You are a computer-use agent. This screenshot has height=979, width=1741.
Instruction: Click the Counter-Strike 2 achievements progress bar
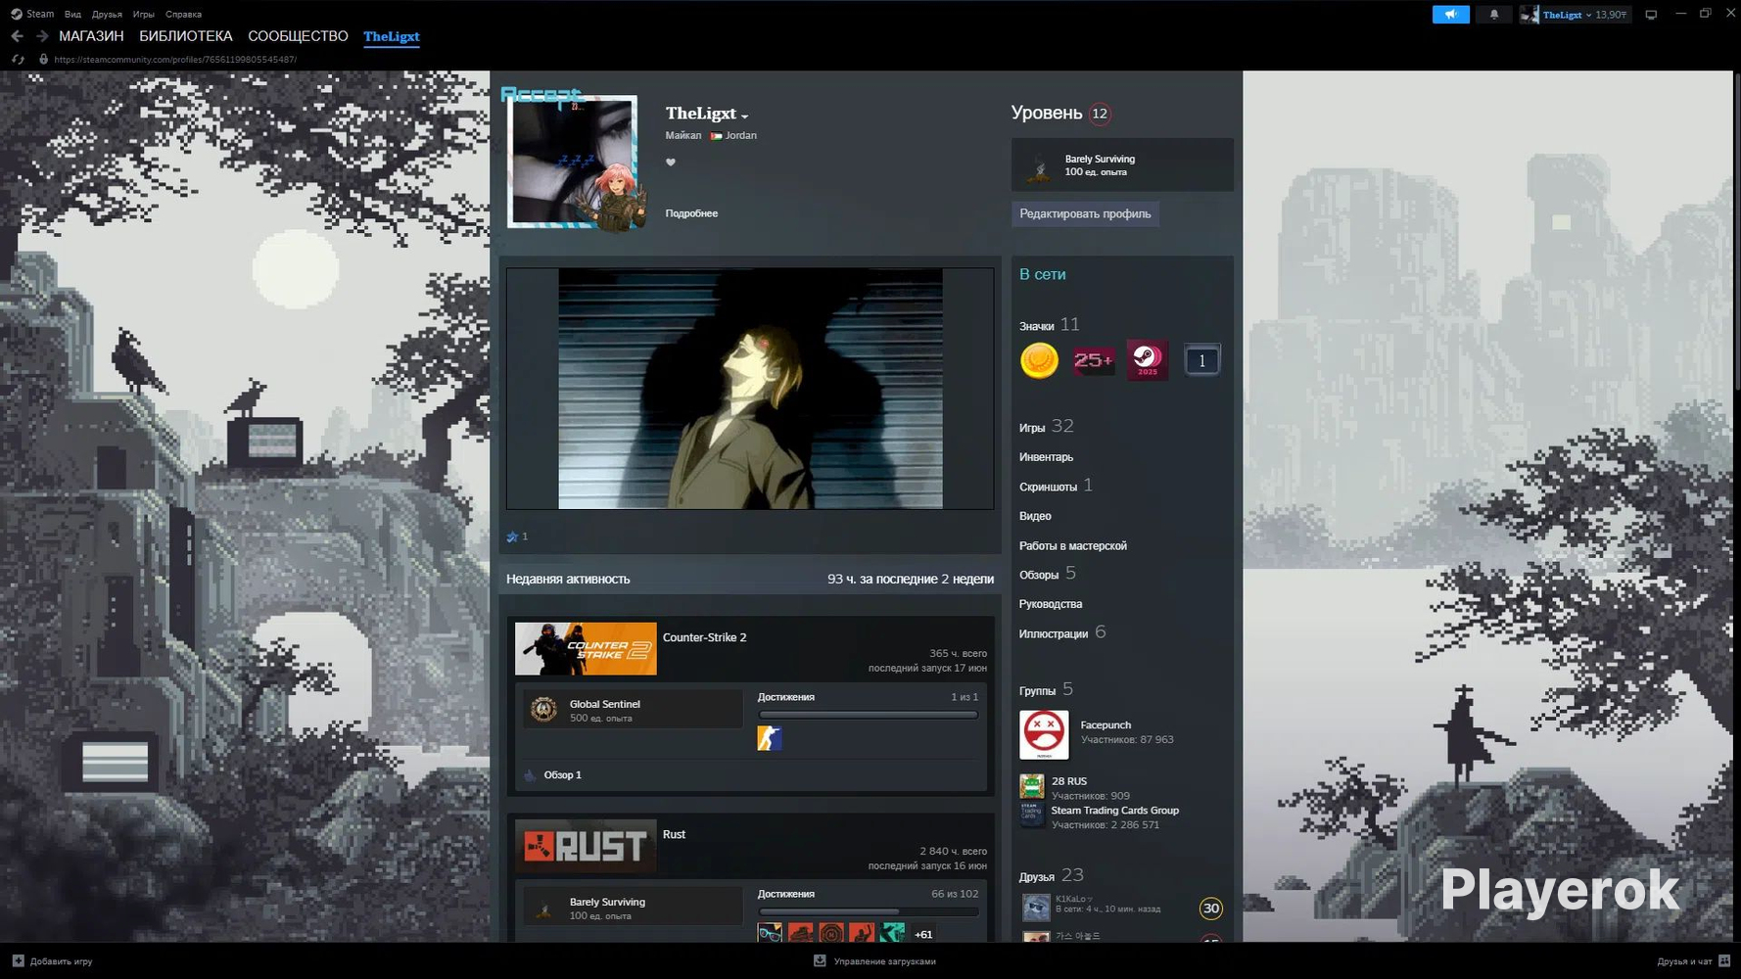868,715
